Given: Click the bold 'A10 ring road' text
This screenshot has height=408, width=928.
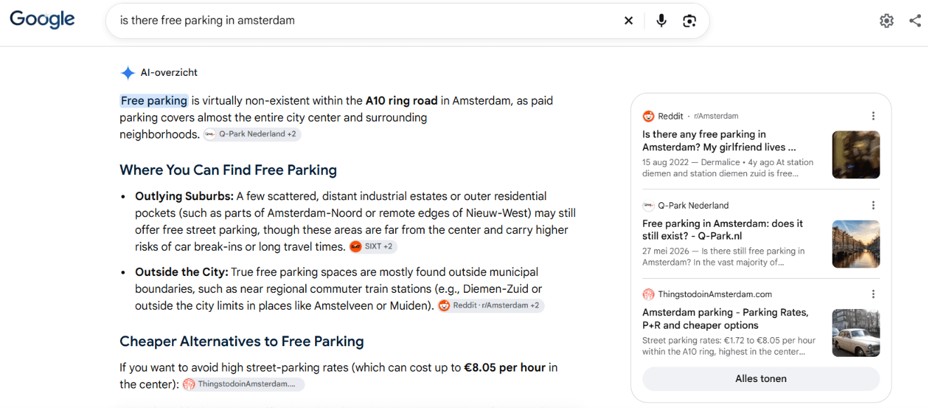Looking at the screenshot, I should [x=402, y=100].
